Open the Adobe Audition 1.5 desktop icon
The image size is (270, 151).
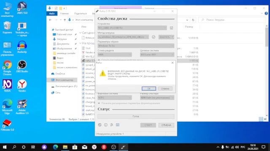coord(22,107)
